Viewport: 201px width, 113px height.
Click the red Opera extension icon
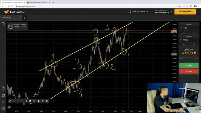click(191, 6)
